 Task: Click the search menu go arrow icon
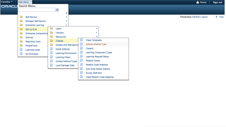pyautogui.click(x=57, y=10)
